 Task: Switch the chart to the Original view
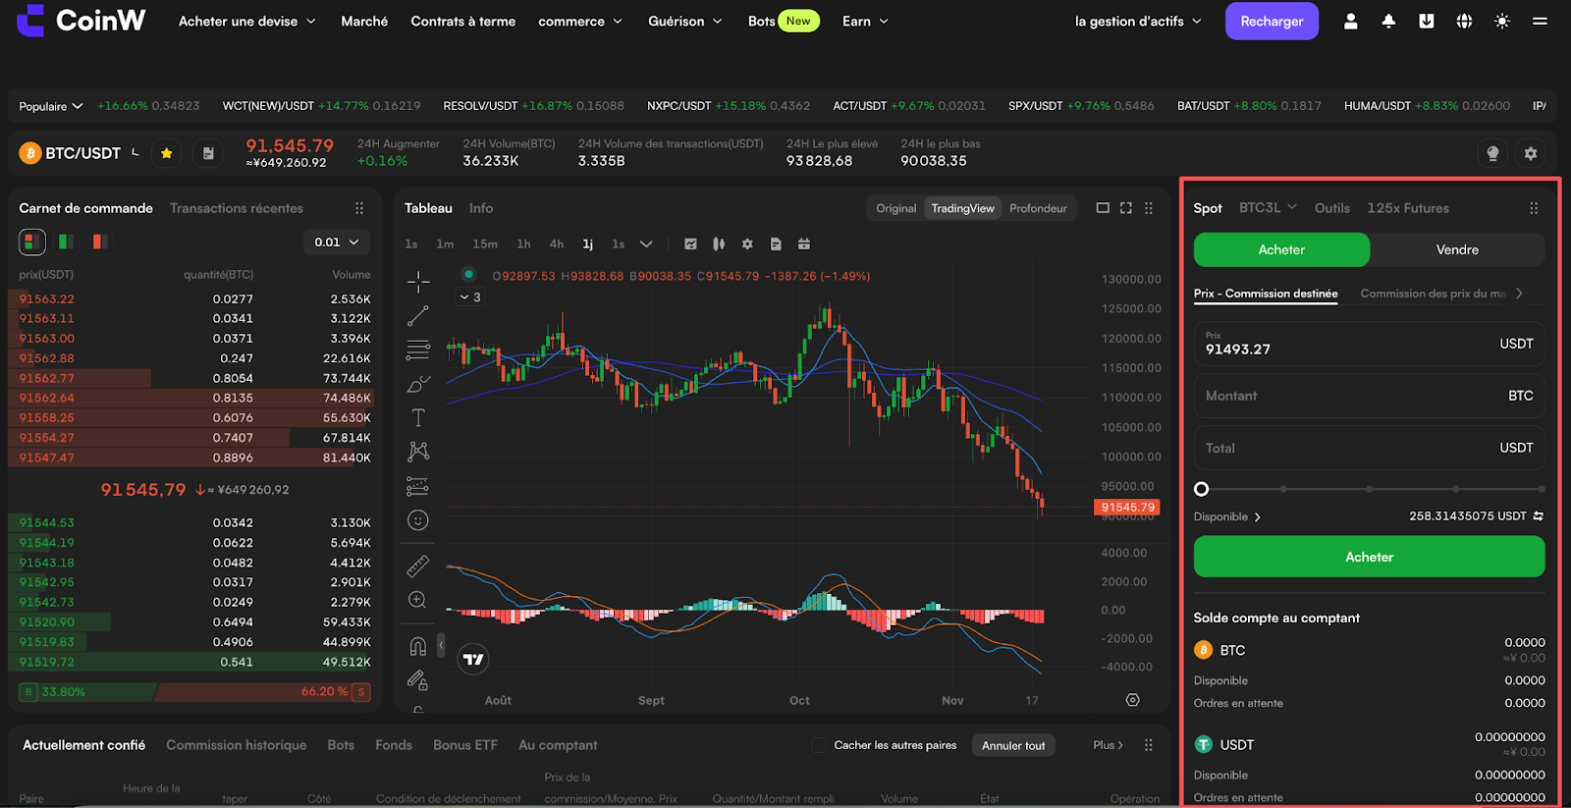pos(895,208)
